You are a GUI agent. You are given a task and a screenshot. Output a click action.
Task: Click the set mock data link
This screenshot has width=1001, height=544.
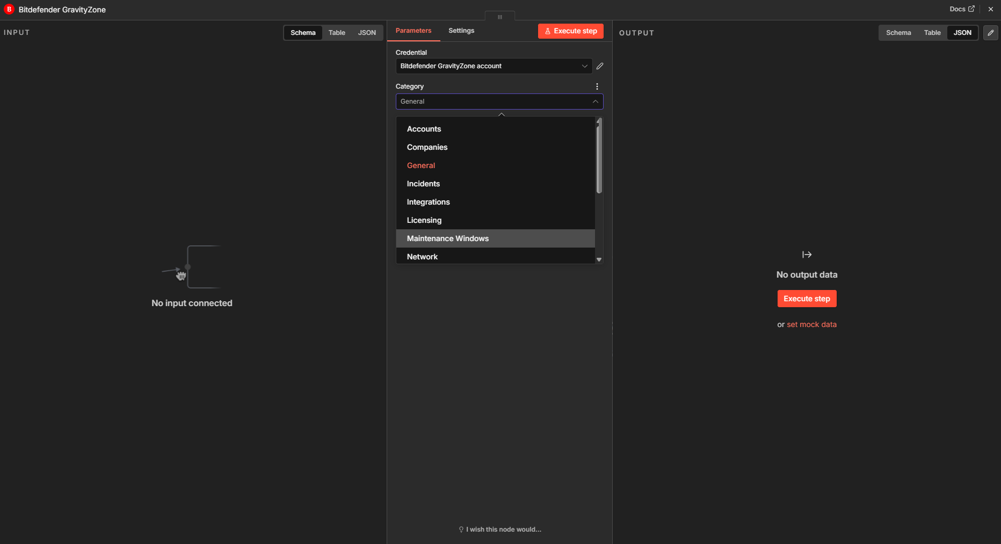[811, 324]
